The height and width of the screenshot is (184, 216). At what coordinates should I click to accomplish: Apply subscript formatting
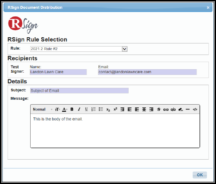pyautogui.click(x=108, y=110)
